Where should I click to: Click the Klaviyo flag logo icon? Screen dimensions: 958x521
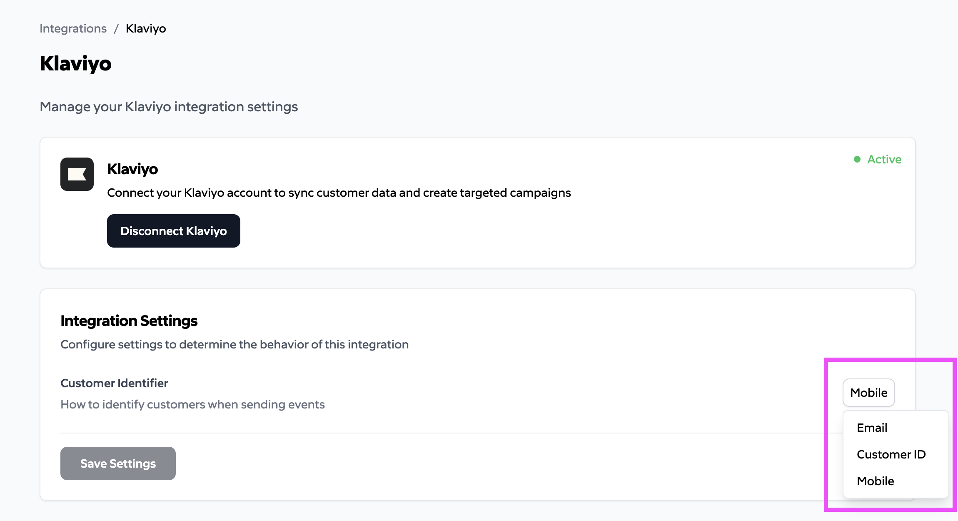click(x=77, y=174)
